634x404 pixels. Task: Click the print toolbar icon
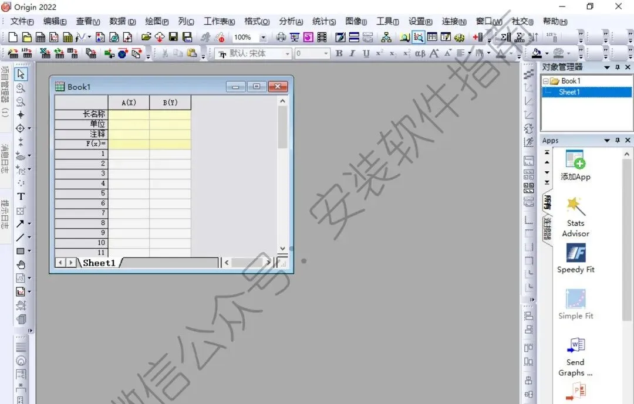click(x=281, y=38)
